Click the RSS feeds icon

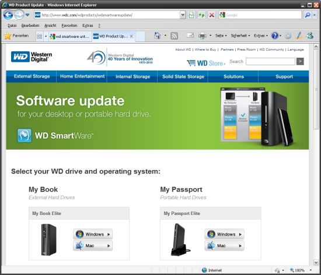(x=174, y=36)
